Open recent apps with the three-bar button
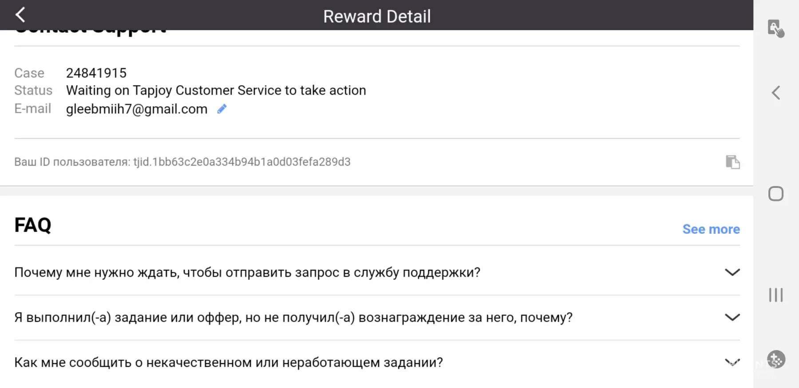 coord(775,295)
